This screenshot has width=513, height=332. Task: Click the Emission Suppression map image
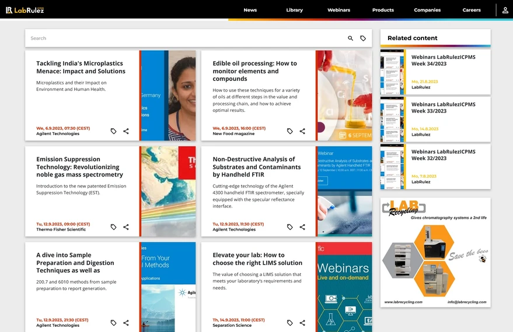[x=168, y=191]
